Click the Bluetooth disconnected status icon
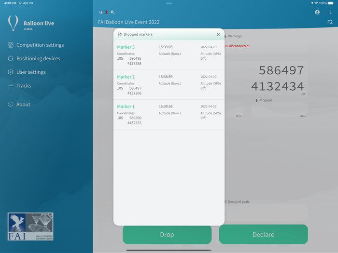 (107, 12)
